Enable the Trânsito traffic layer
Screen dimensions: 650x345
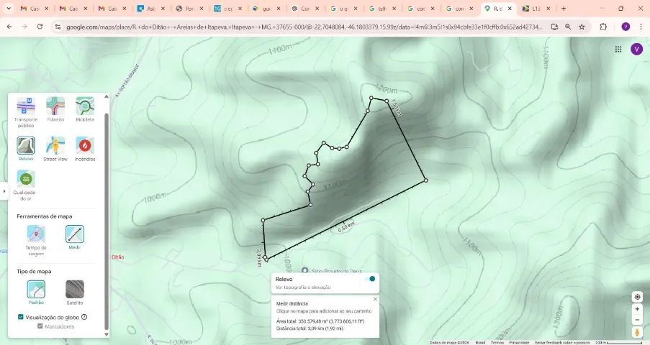[x=55, y=106]
